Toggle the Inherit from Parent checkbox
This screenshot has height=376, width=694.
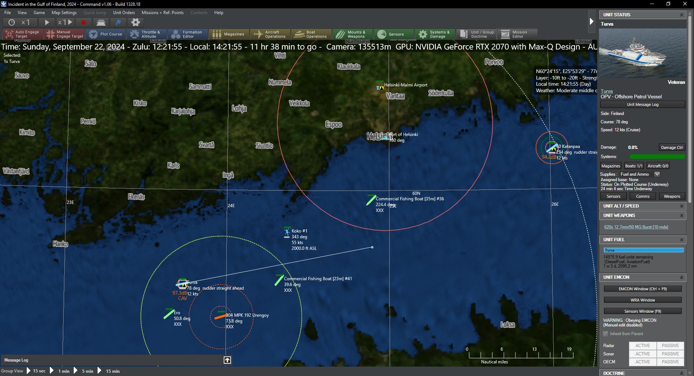pyautogui.click(x=605, y=334)
